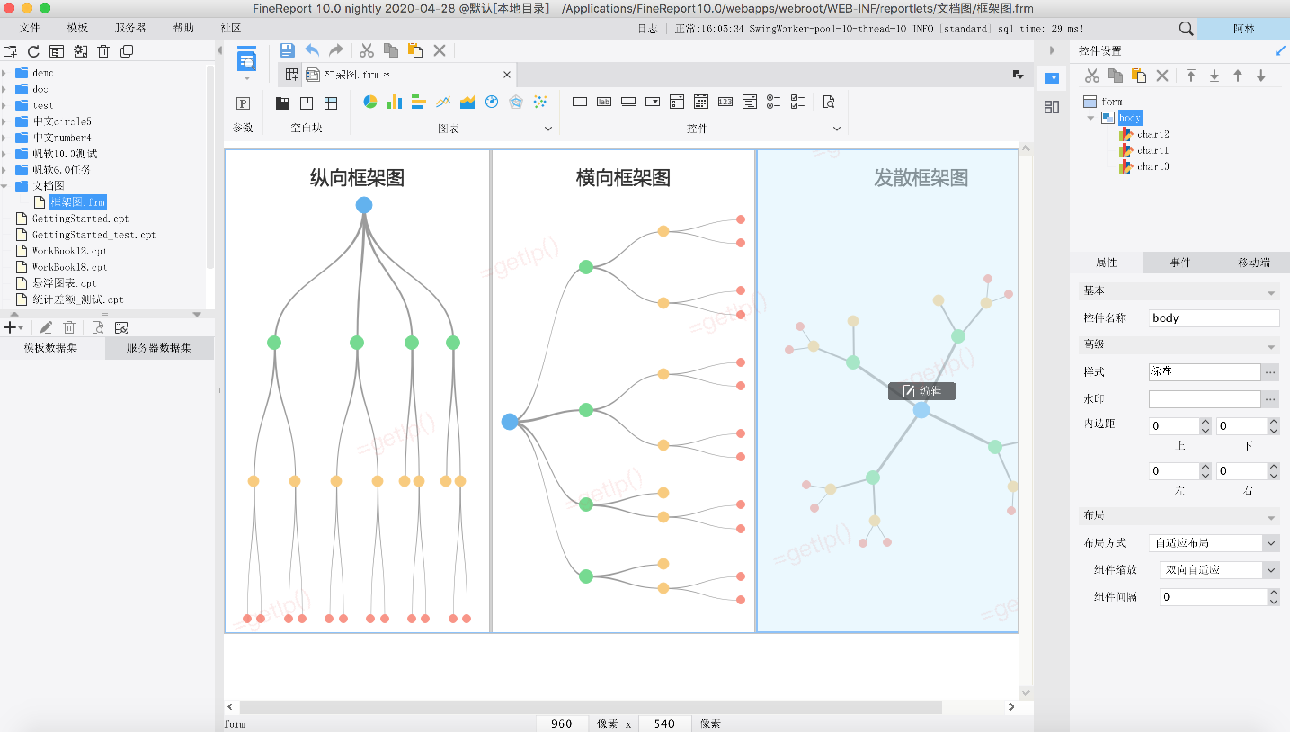Insert a pie chart from the chart toolbar
Image resolution: width=1290 pixels, height=732 pixels.
370,102
